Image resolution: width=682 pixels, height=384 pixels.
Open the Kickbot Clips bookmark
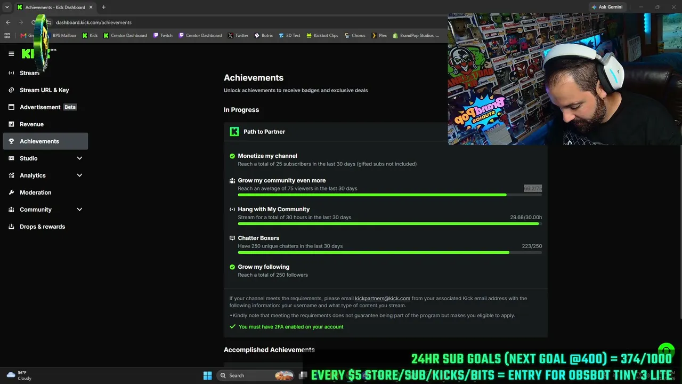pos(322,36)
